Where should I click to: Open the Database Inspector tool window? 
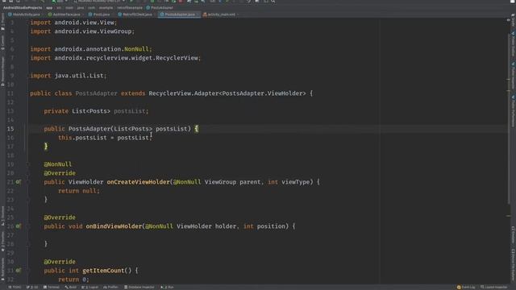click(x=139, y=288)
